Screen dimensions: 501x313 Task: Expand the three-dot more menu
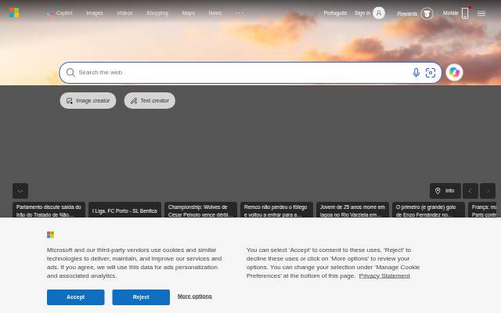pos(239,13)
